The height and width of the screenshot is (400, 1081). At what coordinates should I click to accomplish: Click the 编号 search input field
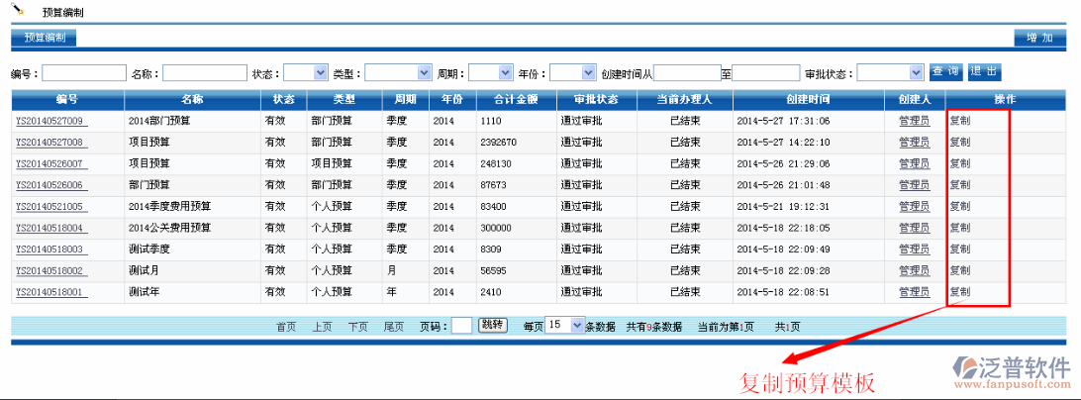click(x=84, y=72)
